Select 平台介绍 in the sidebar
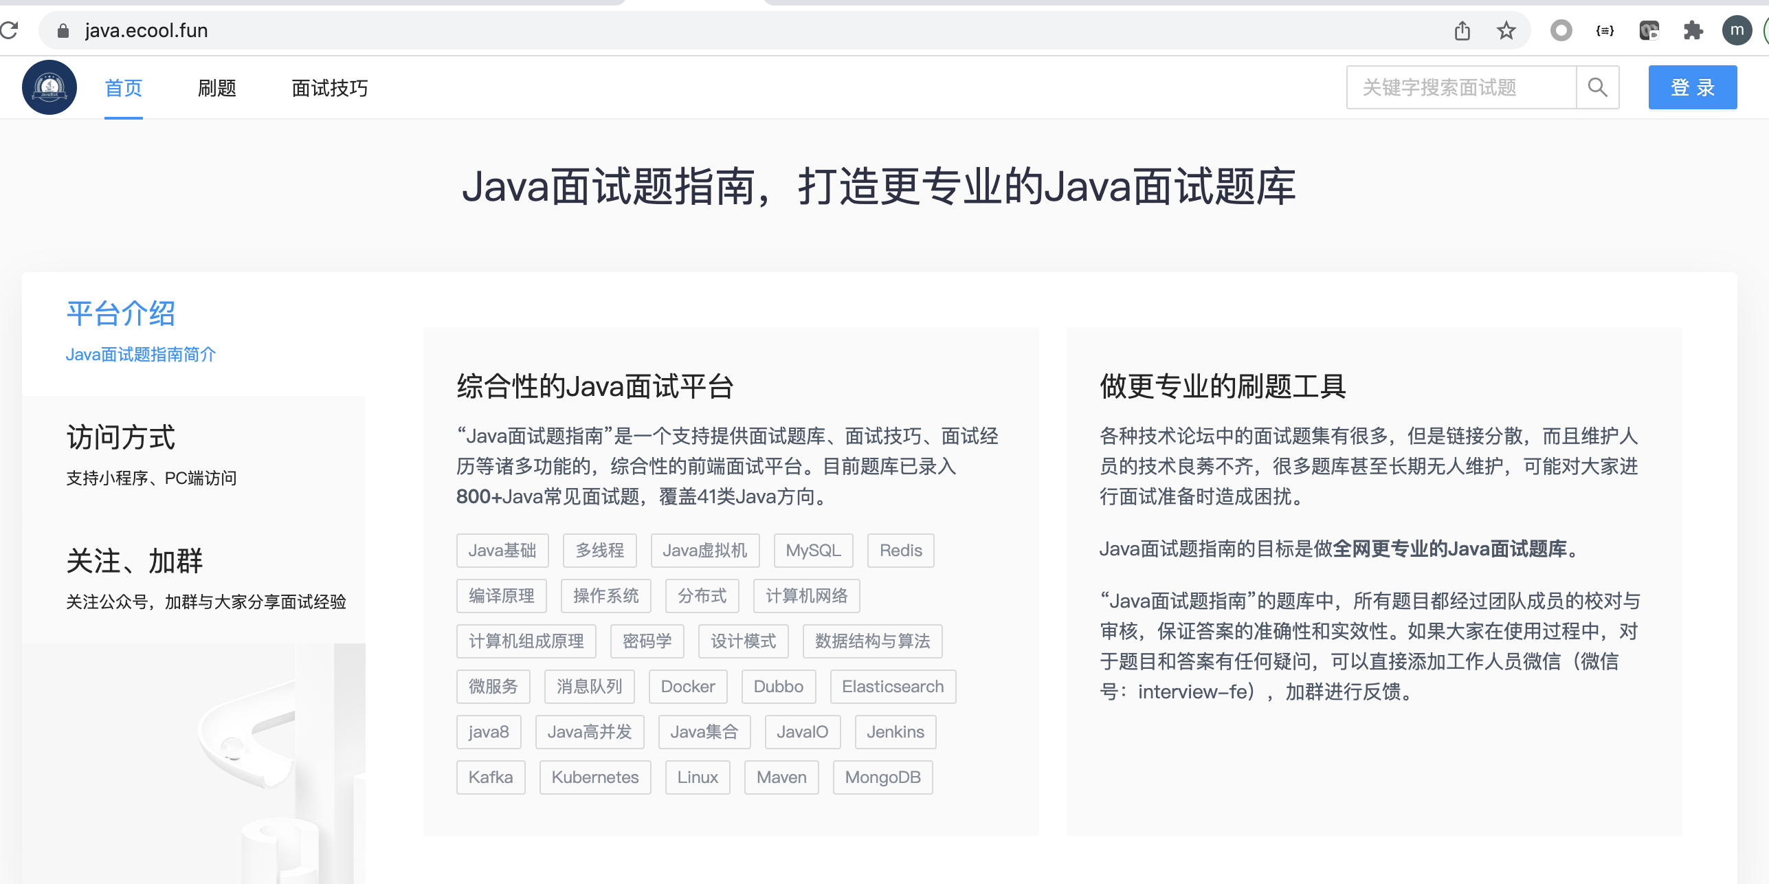The height and width of the screenshot is (884, 1769). 194,333
